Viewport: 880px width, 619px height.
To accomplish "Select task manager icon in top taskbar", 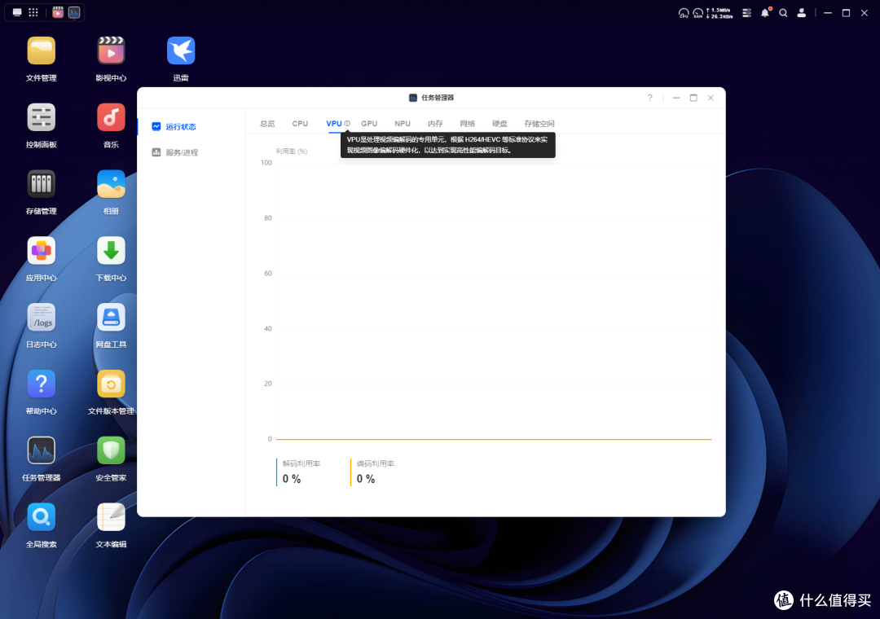I will point(74,12).
